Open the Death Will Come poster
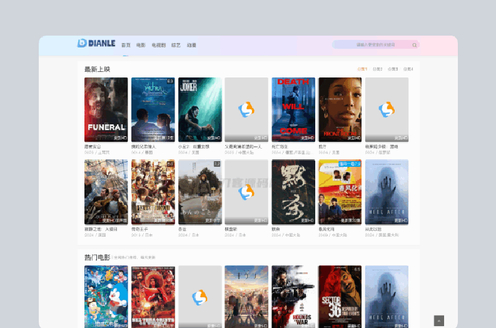 (293, 109)
